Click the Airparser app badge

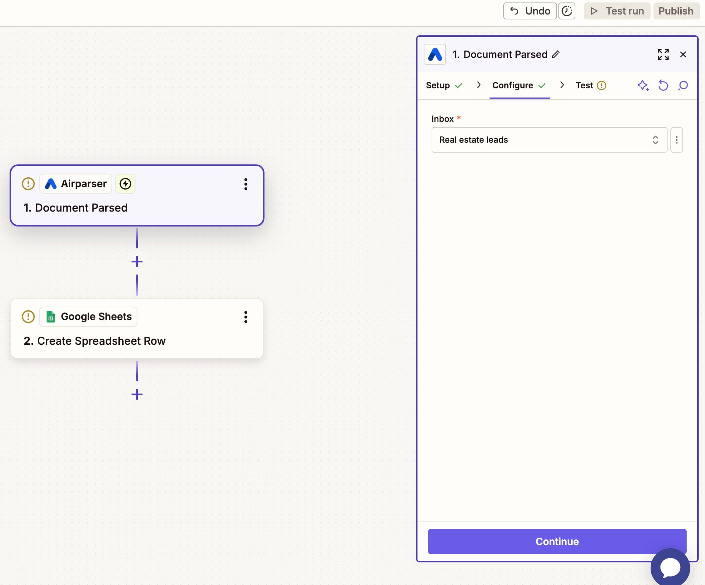pyautogui.click(x=76, y=184)
